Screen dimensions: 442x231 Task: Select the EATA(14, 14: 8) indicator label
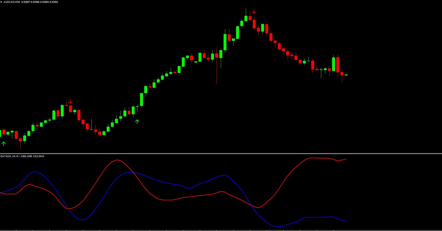[10, 156]
